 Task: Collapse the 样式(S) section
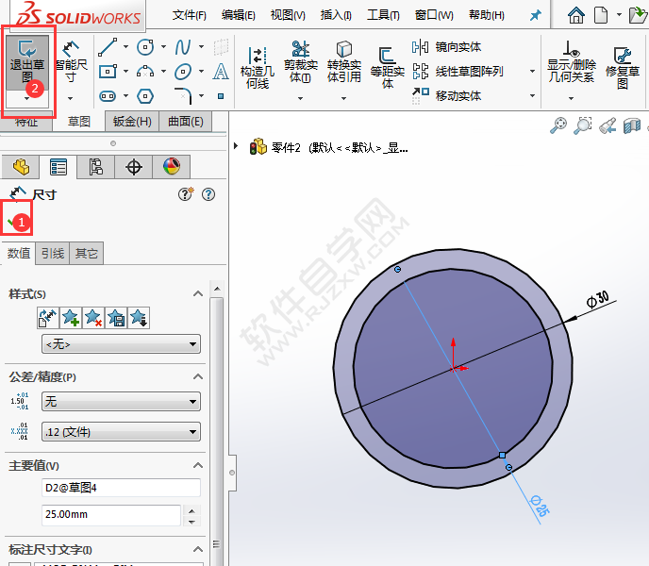tap(198, 294)
